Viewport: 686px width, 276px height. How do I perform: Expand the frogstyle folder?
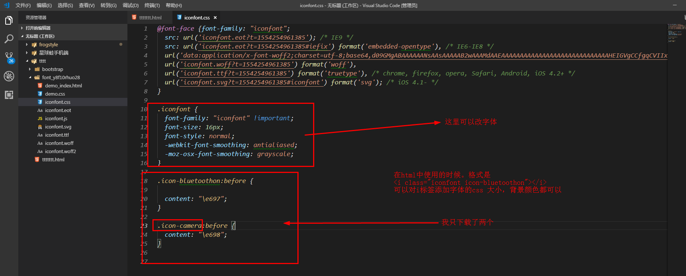73,44
